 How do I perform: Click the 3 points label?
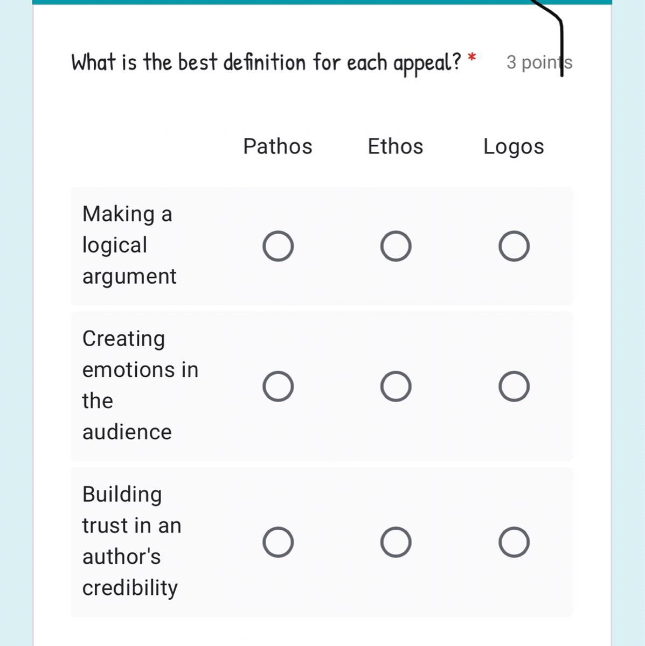533,62
